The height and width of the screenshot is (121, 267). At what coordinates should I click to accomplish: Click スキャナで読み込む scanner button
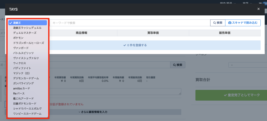243,23
